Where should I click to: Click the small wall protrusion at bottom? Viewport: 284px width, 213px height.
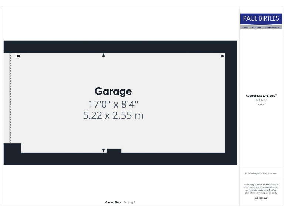point(114,151)
